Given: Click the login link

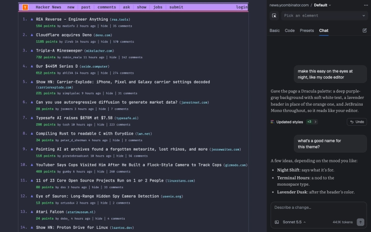Looking at the screenshot, I should tap(242, 7).
